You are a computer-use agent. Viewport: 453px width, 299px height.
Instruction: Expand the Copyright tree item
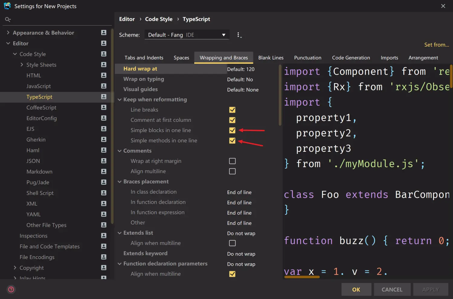[15, 268]
